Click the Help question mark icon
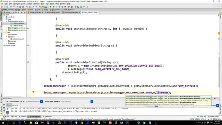 (x=87, y=7)
